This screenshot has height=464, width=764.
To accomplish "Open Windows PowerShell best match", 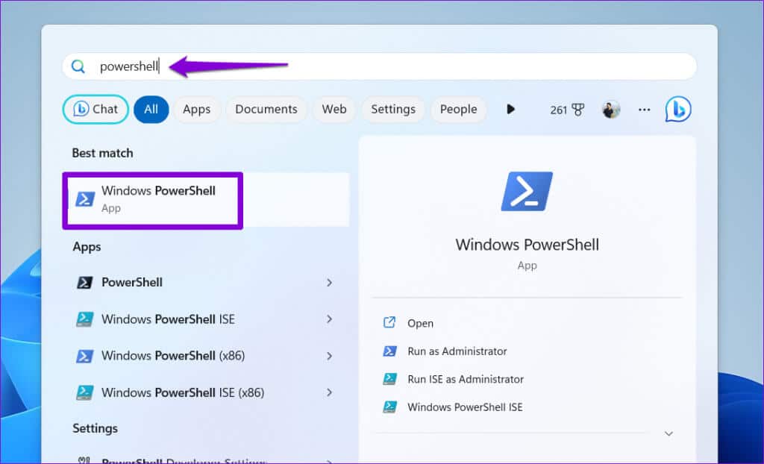I will click(x=206, y=199).
